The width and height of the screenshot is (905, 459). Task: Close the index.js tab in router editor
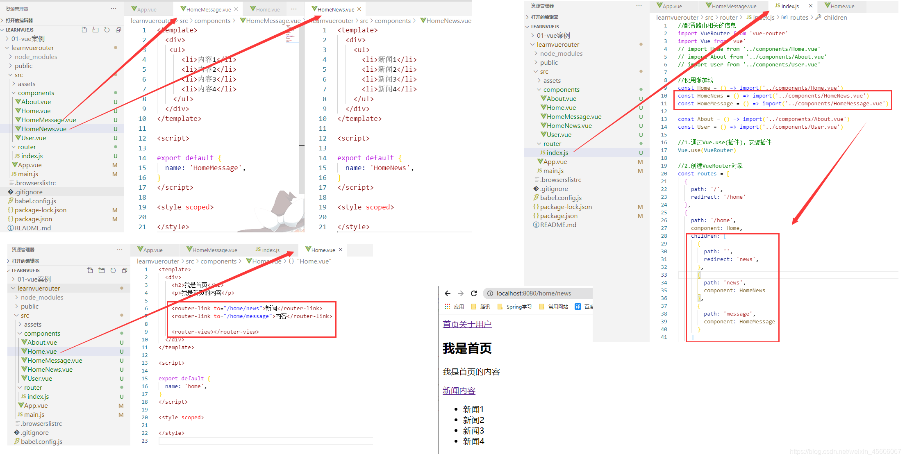click(810, 6)
